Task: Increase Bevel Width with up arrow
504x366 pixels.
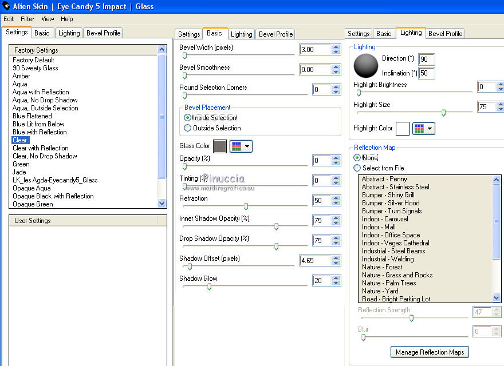Action: pos(336,47)
